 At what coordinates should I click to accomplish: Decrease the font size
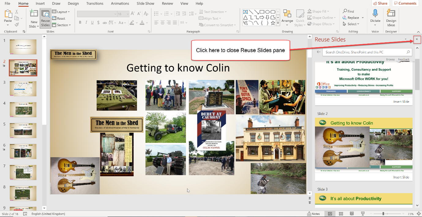click(x=139, y=14)
